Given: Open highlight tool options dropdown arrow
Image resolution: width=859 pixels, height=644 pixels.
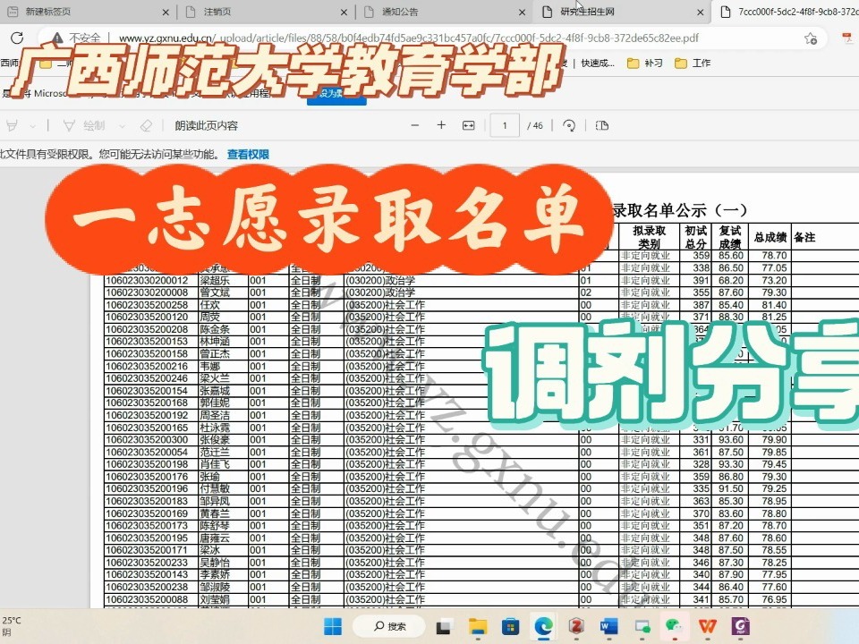Looking at the screenshot, I should (33, 126).
